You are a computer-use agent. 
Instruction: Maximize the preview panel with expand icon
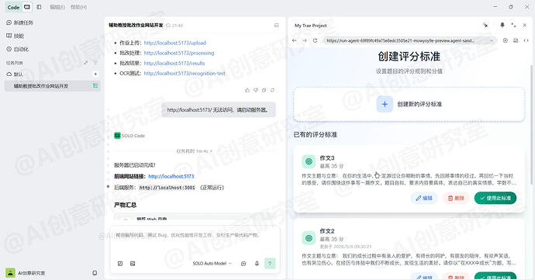[x=513, y=26]
